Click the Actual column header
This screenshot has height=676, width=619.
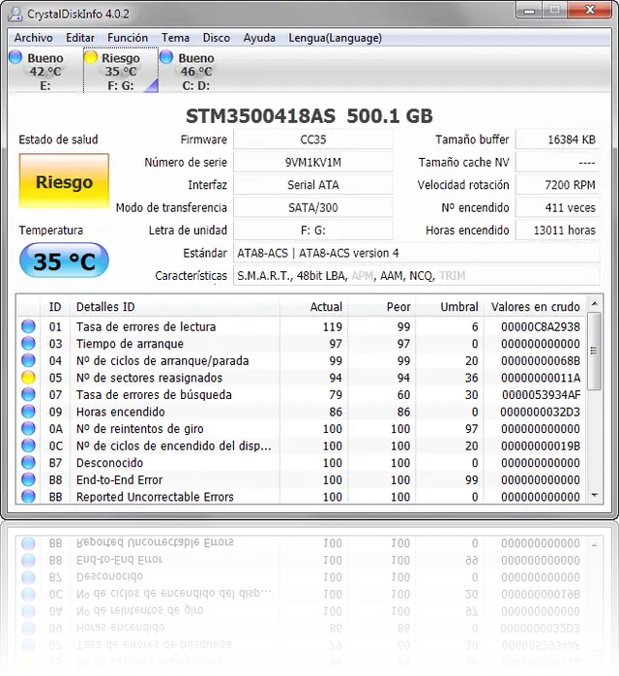tap(313, 307)
